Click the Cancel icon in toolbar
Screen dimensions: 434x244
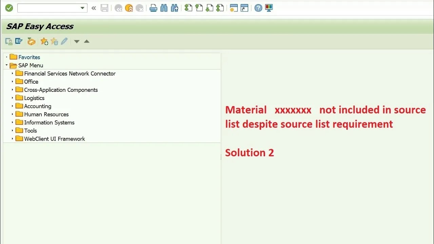[x=139, y=8]
